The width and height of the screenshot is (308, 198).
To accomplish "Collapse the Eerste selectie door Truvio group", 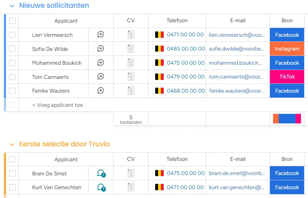I will click(12, 145).
